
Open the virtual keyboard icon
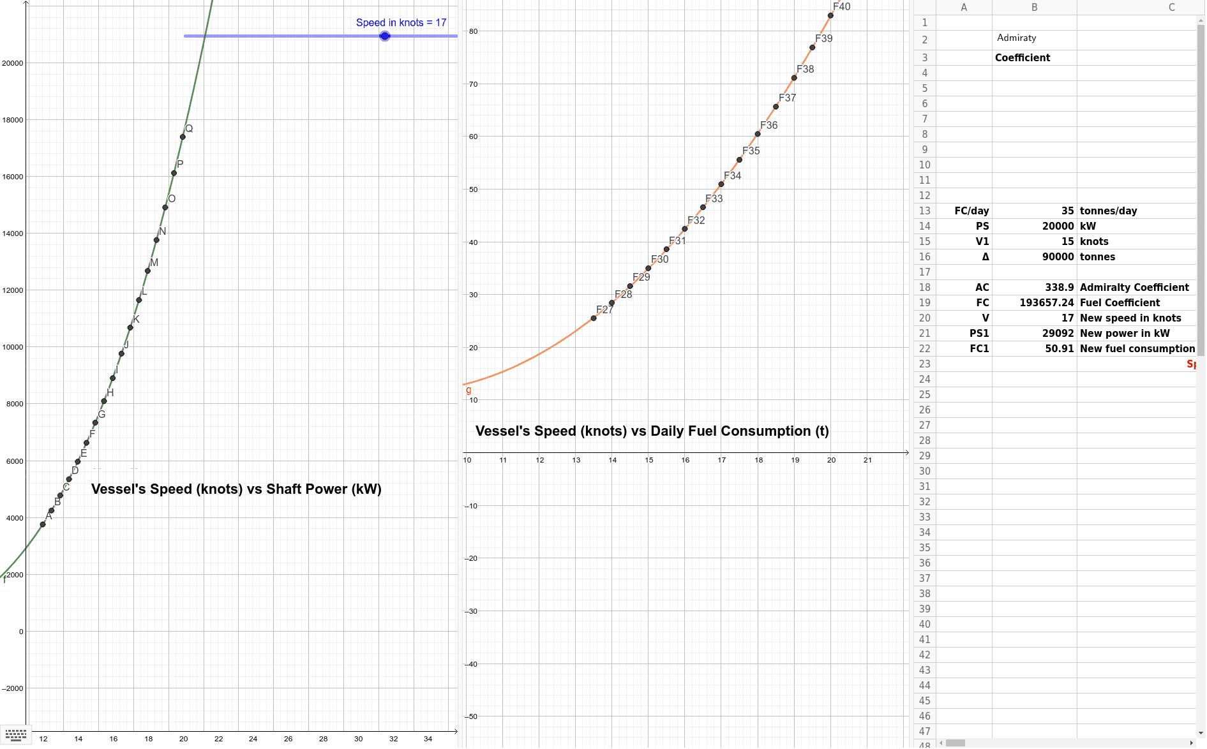tap(15, 735)
